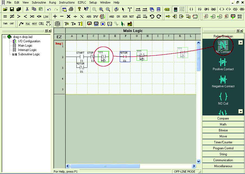Insert the LIM limit compare instruction
The width and height of the screenshot is (245, 174).
[46, 17]
